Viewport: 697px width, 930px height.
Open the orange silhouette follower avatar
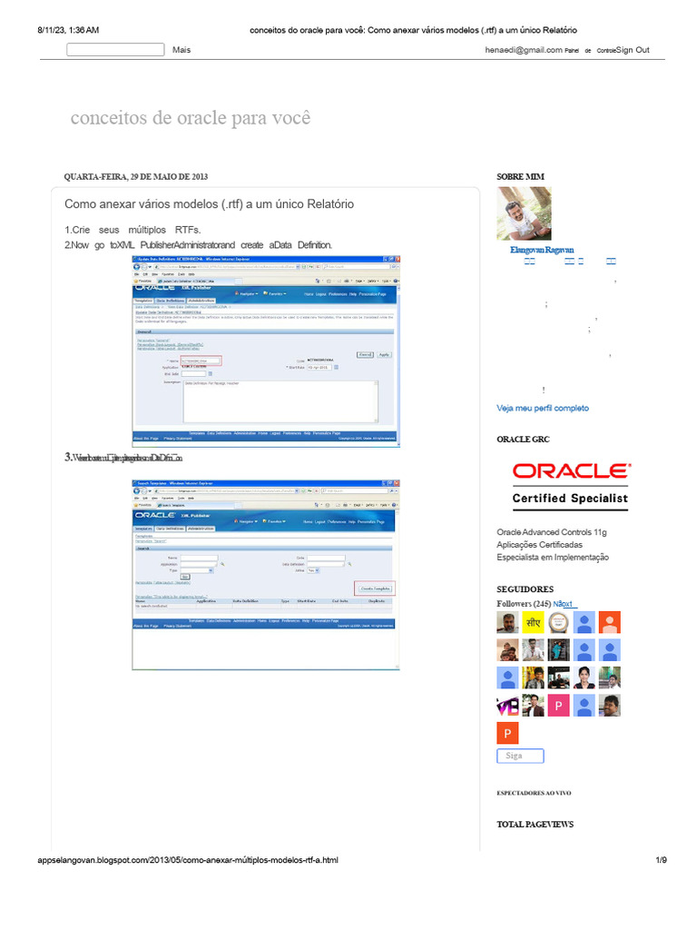tap(609, 623)
